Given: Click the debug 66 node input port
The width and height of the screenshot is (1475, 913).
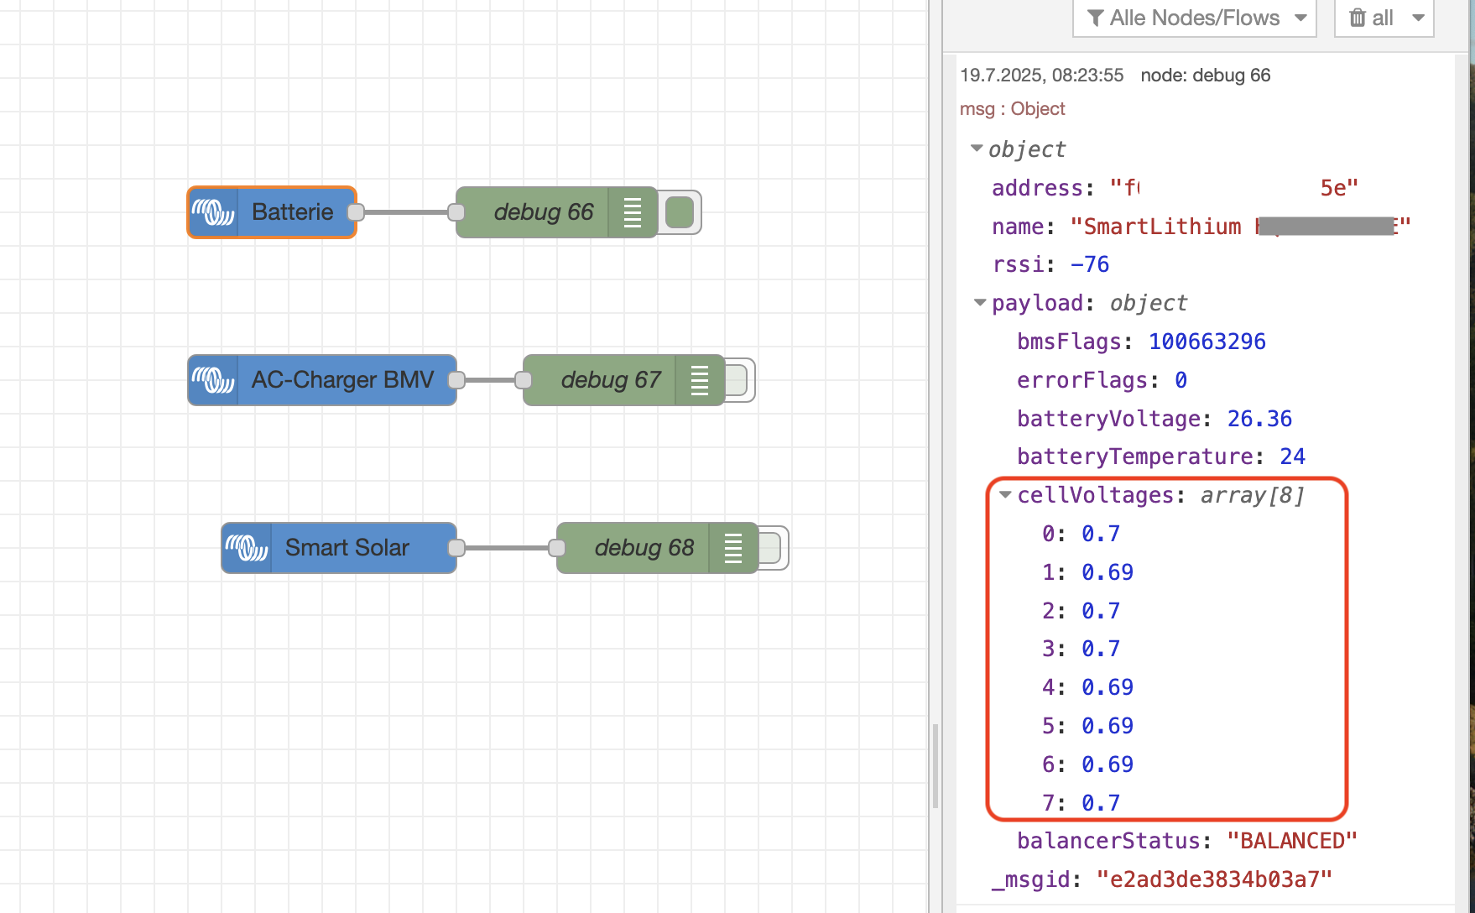Looking at the screenshot, I should (456, 212).
